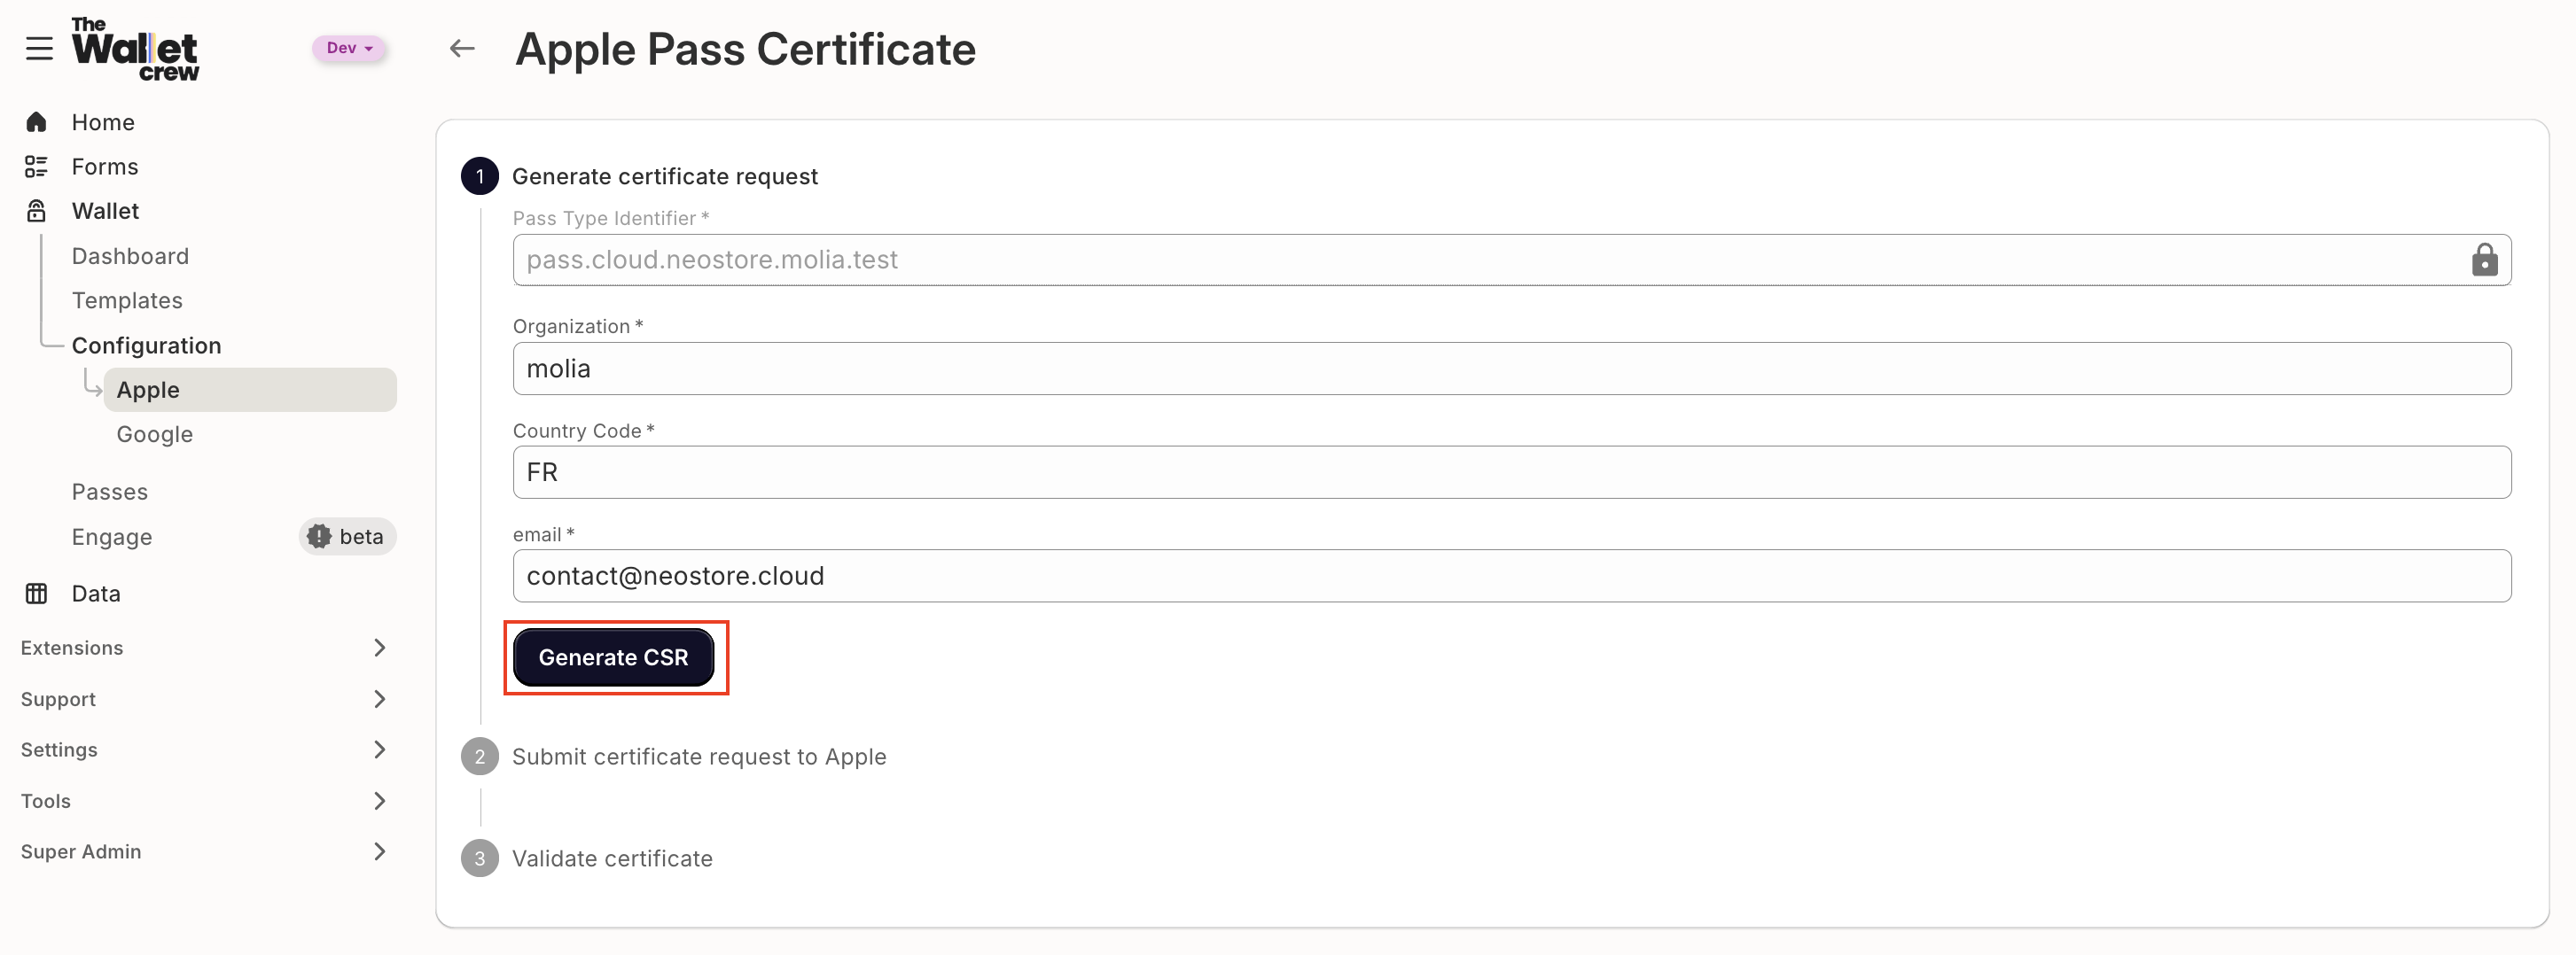The width and height of the screenshot is (2576, 955).
Task: Open the Templates page
Action: (x=127, y=299)
